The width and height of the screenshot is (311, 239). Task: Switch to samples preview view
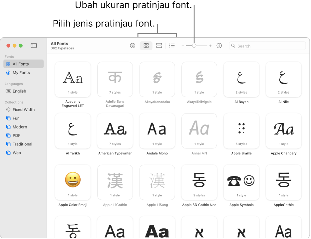[159, 46]
